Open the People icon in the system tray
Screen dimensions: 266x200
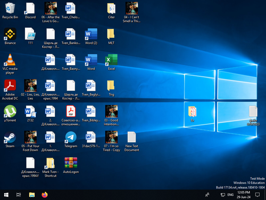pyautogui.click(x=207, y=195)
